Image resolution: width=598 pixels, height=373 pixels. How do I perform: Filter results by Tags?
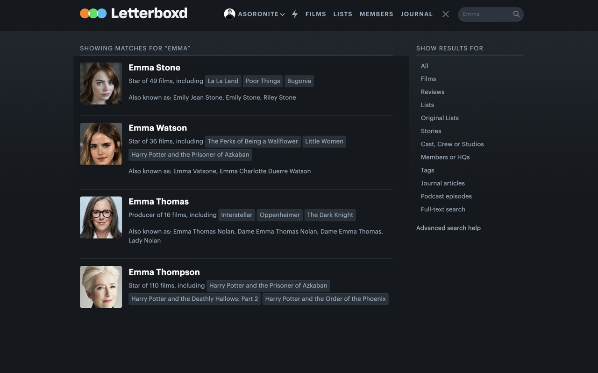pyautogui.click(x=427, y=171)
